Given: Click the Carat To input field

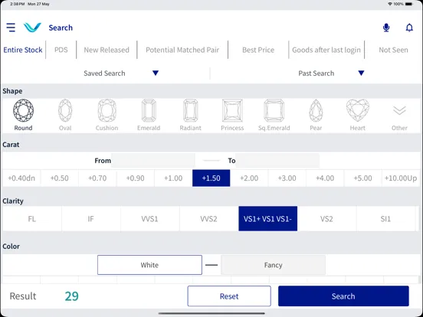Looking at the screenshot, I should (x=277, y=161).
